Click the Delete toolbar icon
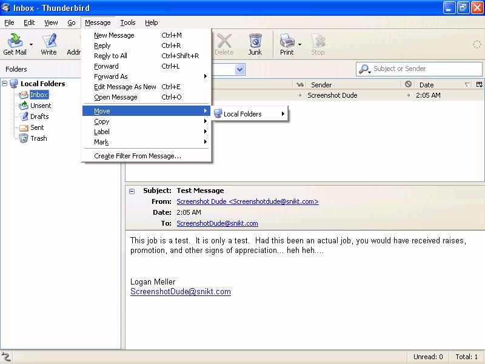485x364 pixels. pyautogui.click(x=224, y=44)
